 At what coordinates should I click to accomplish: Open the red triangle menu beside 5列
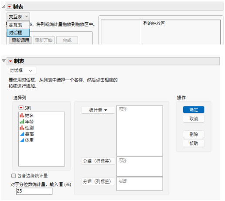[21, 108]
